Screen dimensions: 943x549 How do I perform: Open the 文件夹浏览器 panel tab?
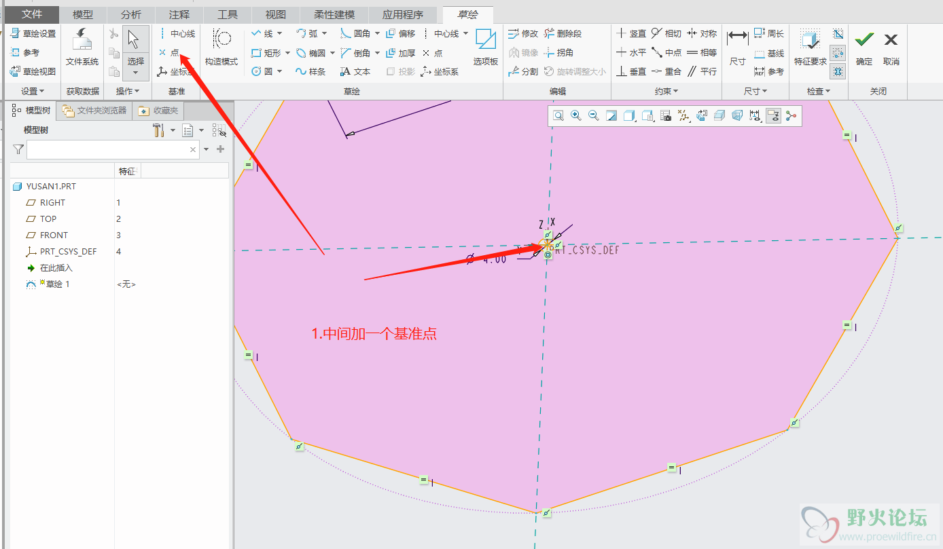pos(94,111)
